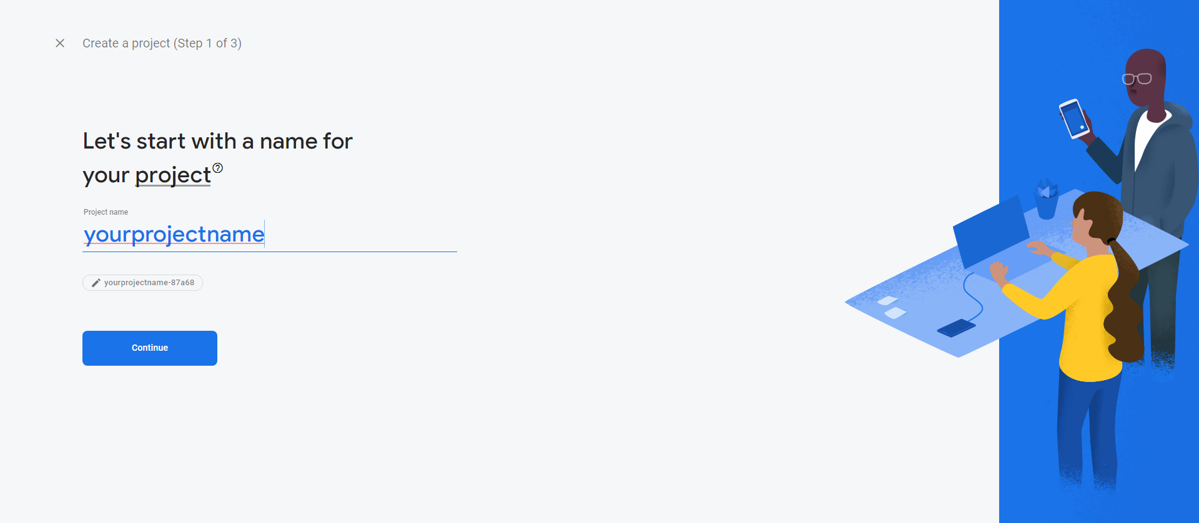
Task: Click Continue to proceed to step 2
Action: pyautogui.click(x=149, y=348)
